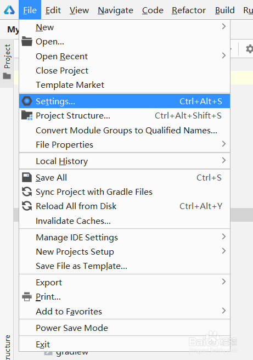Open the Edit menu
This screenshot has width=253, height=360.
pyautogui.click(x=53, y=10)
